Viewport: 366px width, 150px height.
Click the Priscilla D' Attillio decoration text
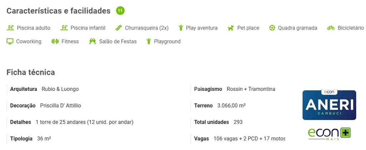click(60, 105)
